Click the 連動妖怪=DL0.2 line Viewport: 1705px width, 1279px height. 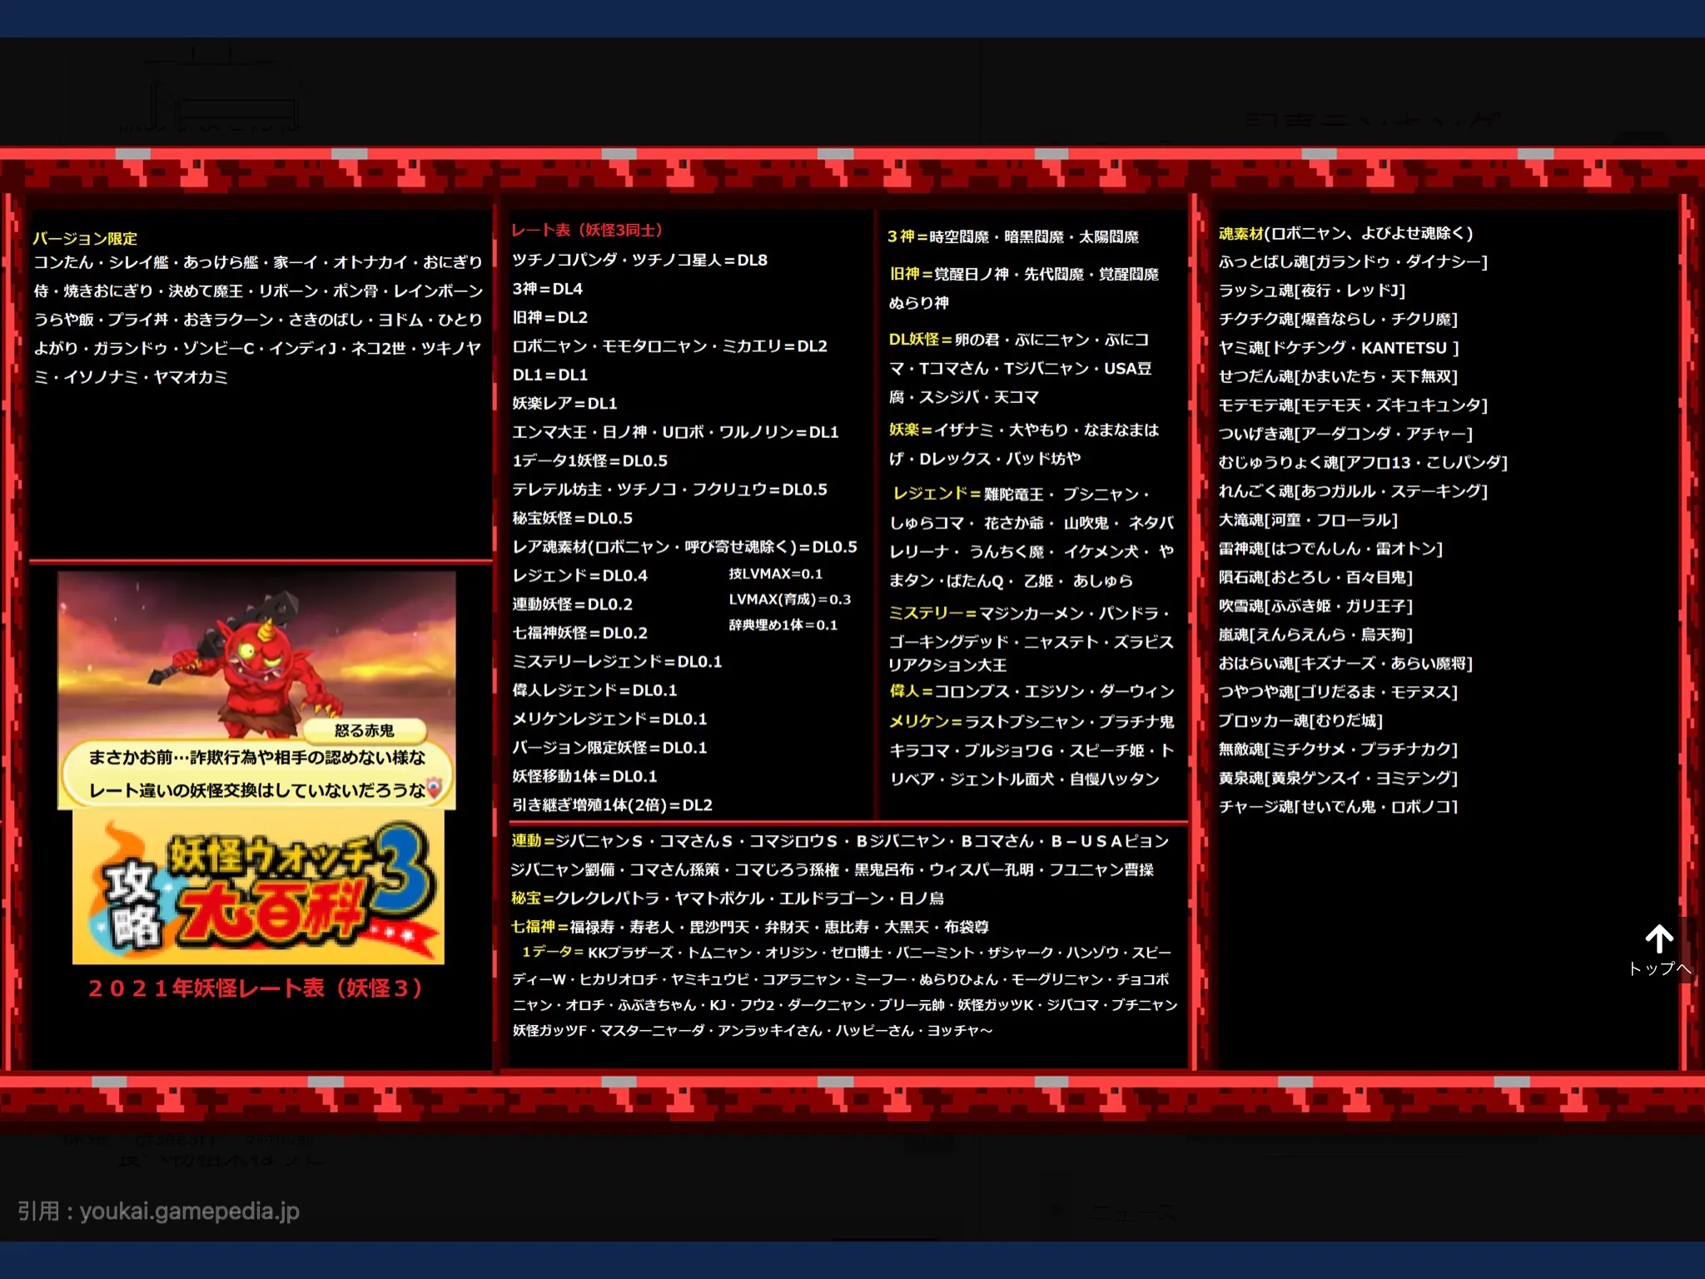(x=572, y=604)
